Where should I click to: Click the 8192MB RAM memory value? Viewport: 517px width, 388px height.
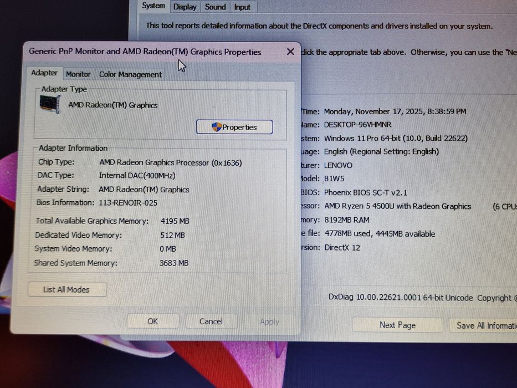click(x=347, y=220)
